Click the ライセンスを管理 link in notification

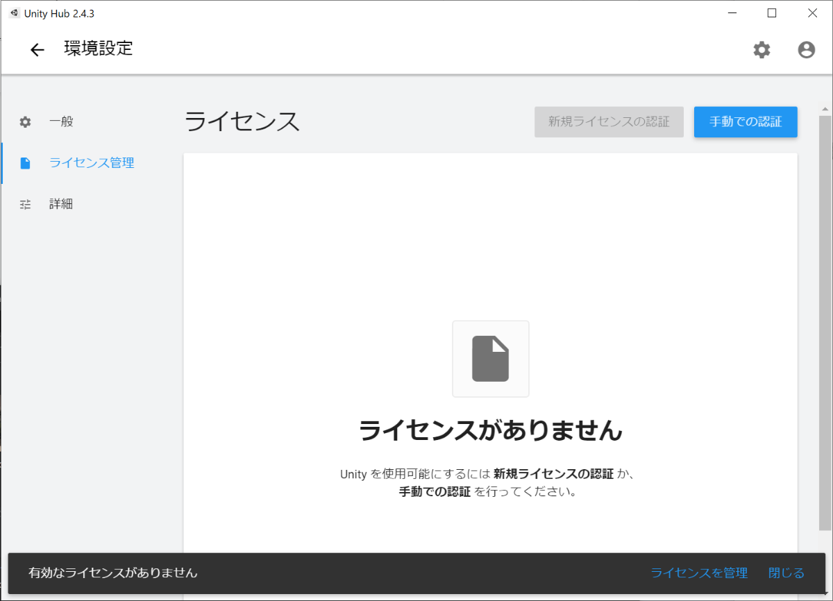pos(699,573)
